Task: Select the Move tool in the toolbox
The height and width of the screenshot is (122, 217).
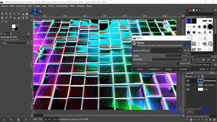Action: click(x=2, y=14)
